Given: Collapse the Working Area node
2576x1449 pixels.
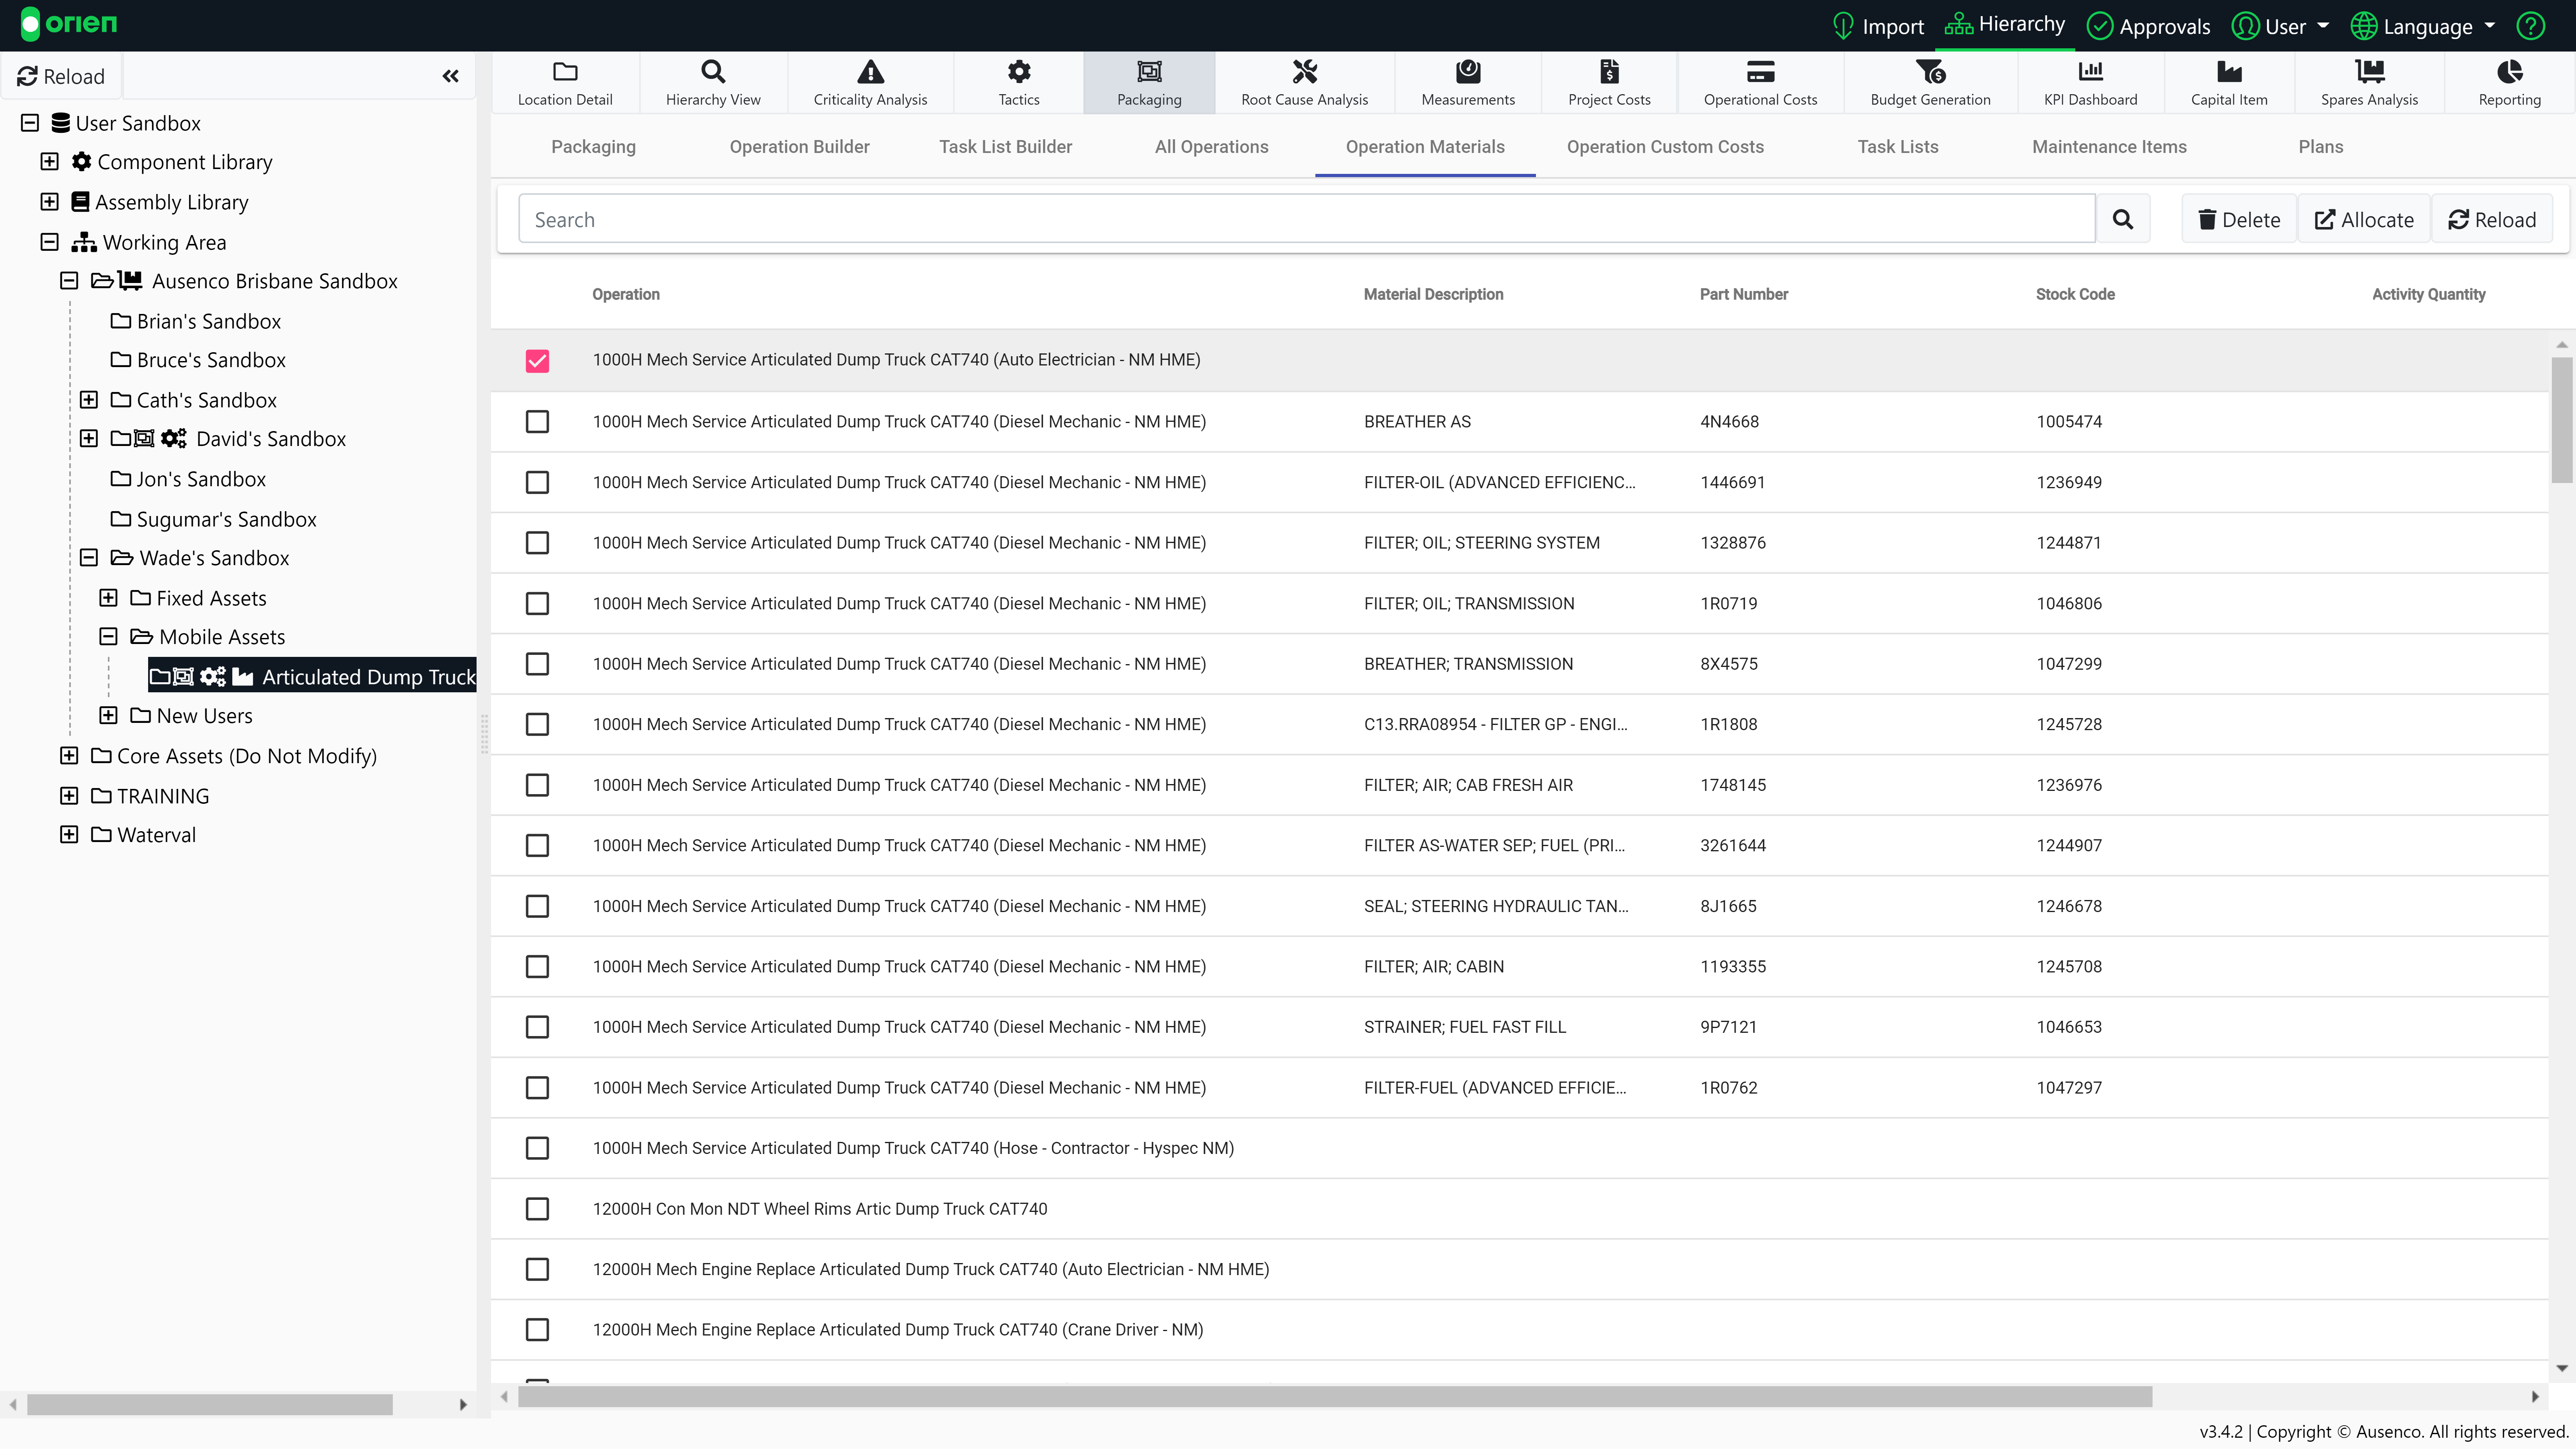Looking at the screenshot, I should tap(49, 241).
